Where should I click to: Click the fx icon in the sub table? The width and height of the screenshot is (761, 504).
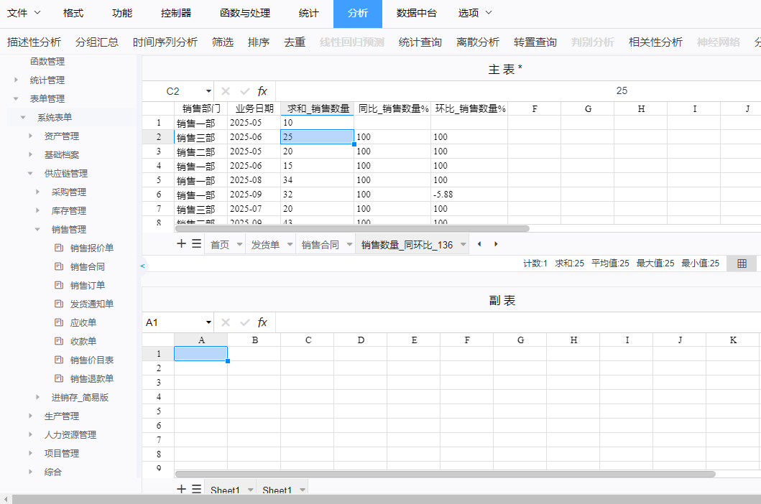click(262, 322)
